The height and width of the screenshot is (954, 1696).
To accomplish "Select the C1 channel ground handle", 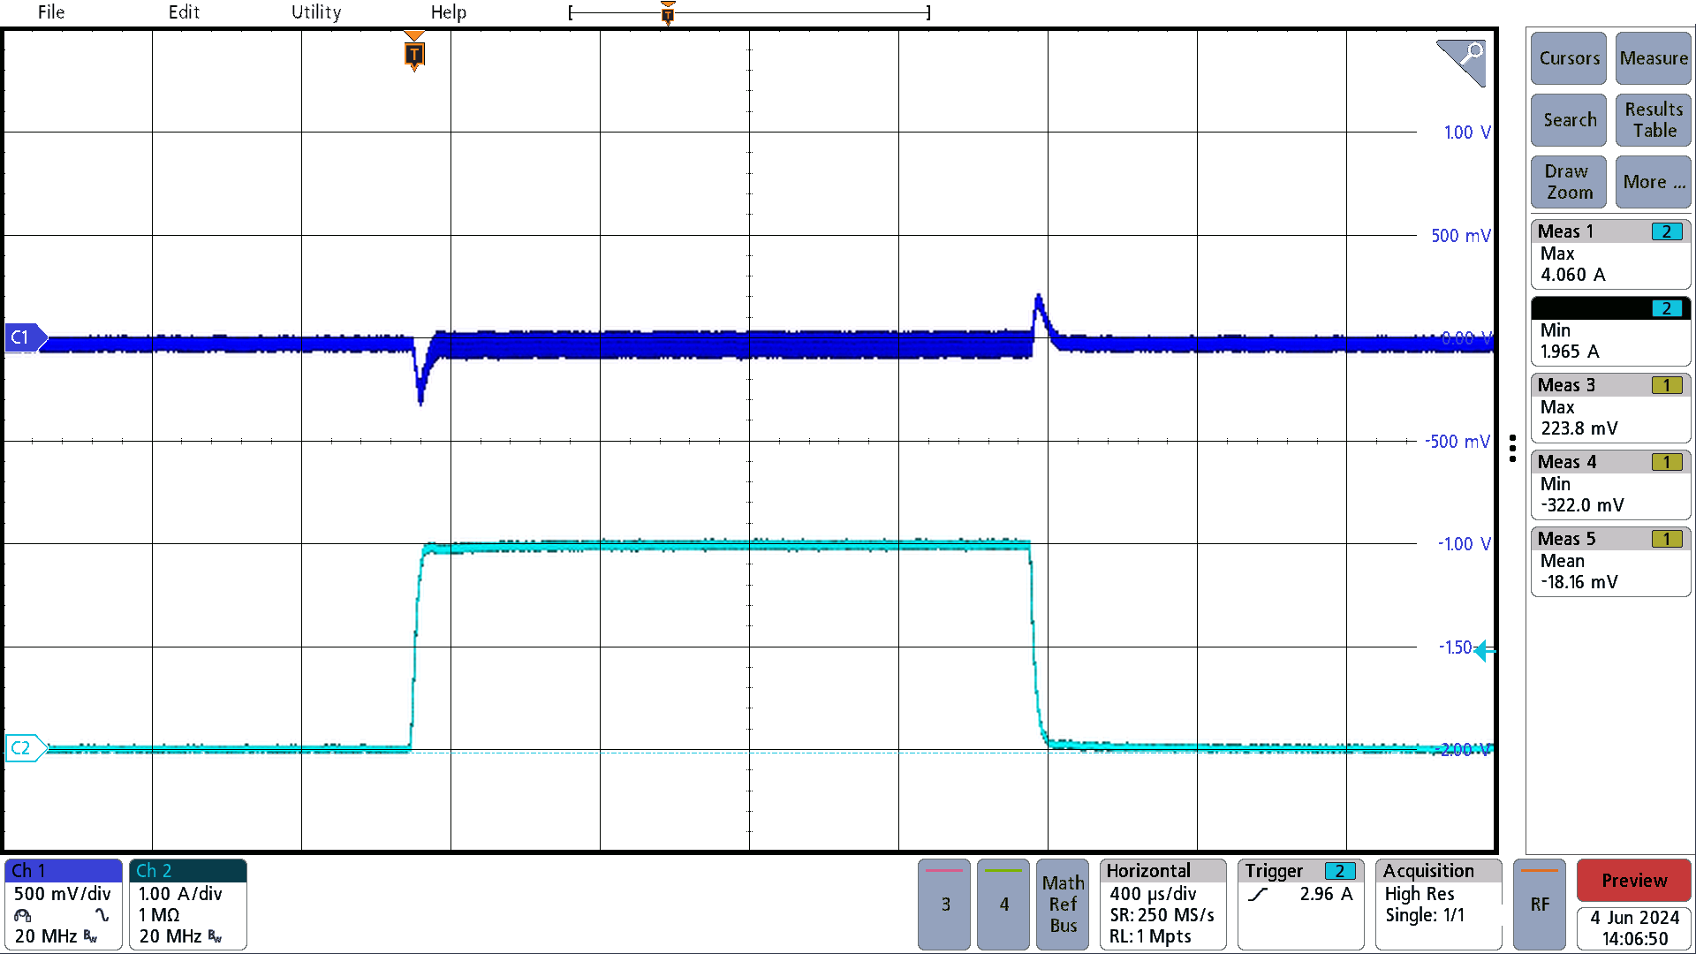I will (x=25, y=337).
